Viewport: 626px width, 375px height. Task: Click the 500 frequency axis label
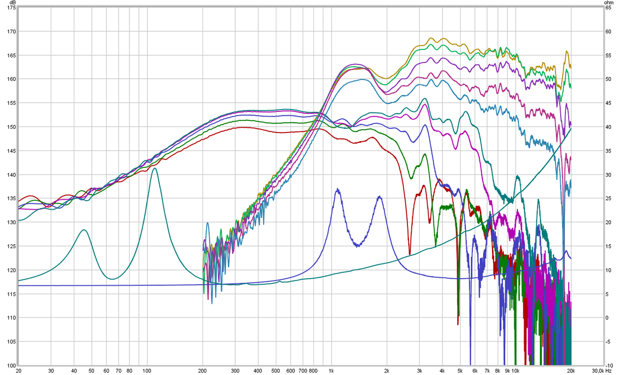click(276, 371)
